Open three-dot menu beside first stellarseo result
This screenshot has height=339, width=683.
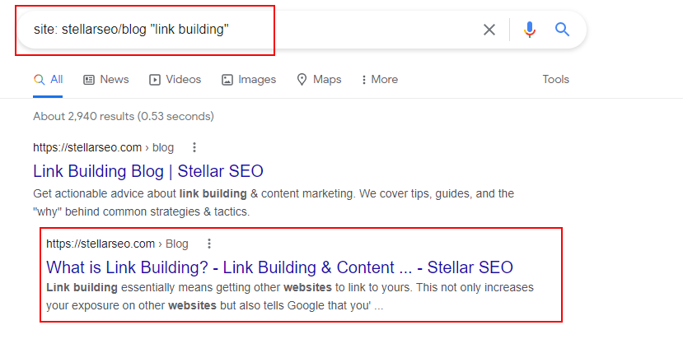[x=194, y=148]
